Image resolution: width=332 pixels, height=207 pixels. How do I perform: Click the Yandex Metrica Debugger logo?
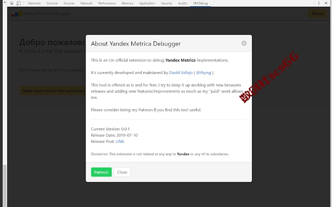(17, 14)
